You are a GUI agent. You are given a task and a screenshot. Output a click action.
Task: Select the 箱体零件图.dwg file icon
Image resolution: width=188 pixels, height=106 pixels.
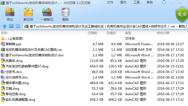[x=3, y=83]
